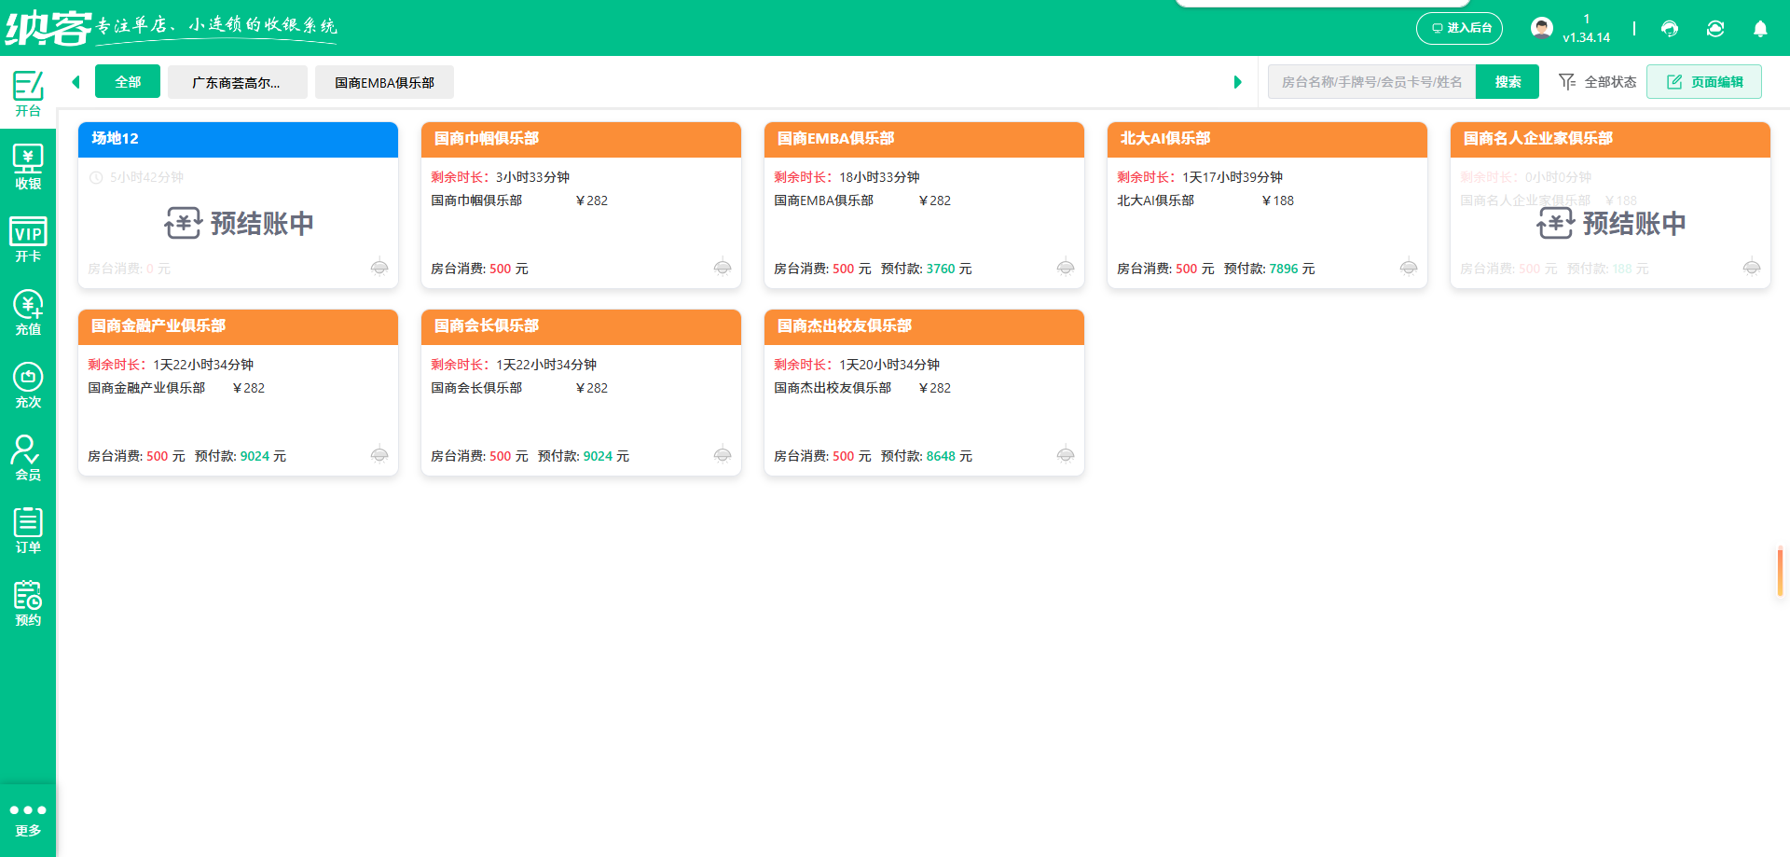Click the customer service headset icon
Image resolution: width=1790 pixels, height=857 pixels.
coord(1669,29)
